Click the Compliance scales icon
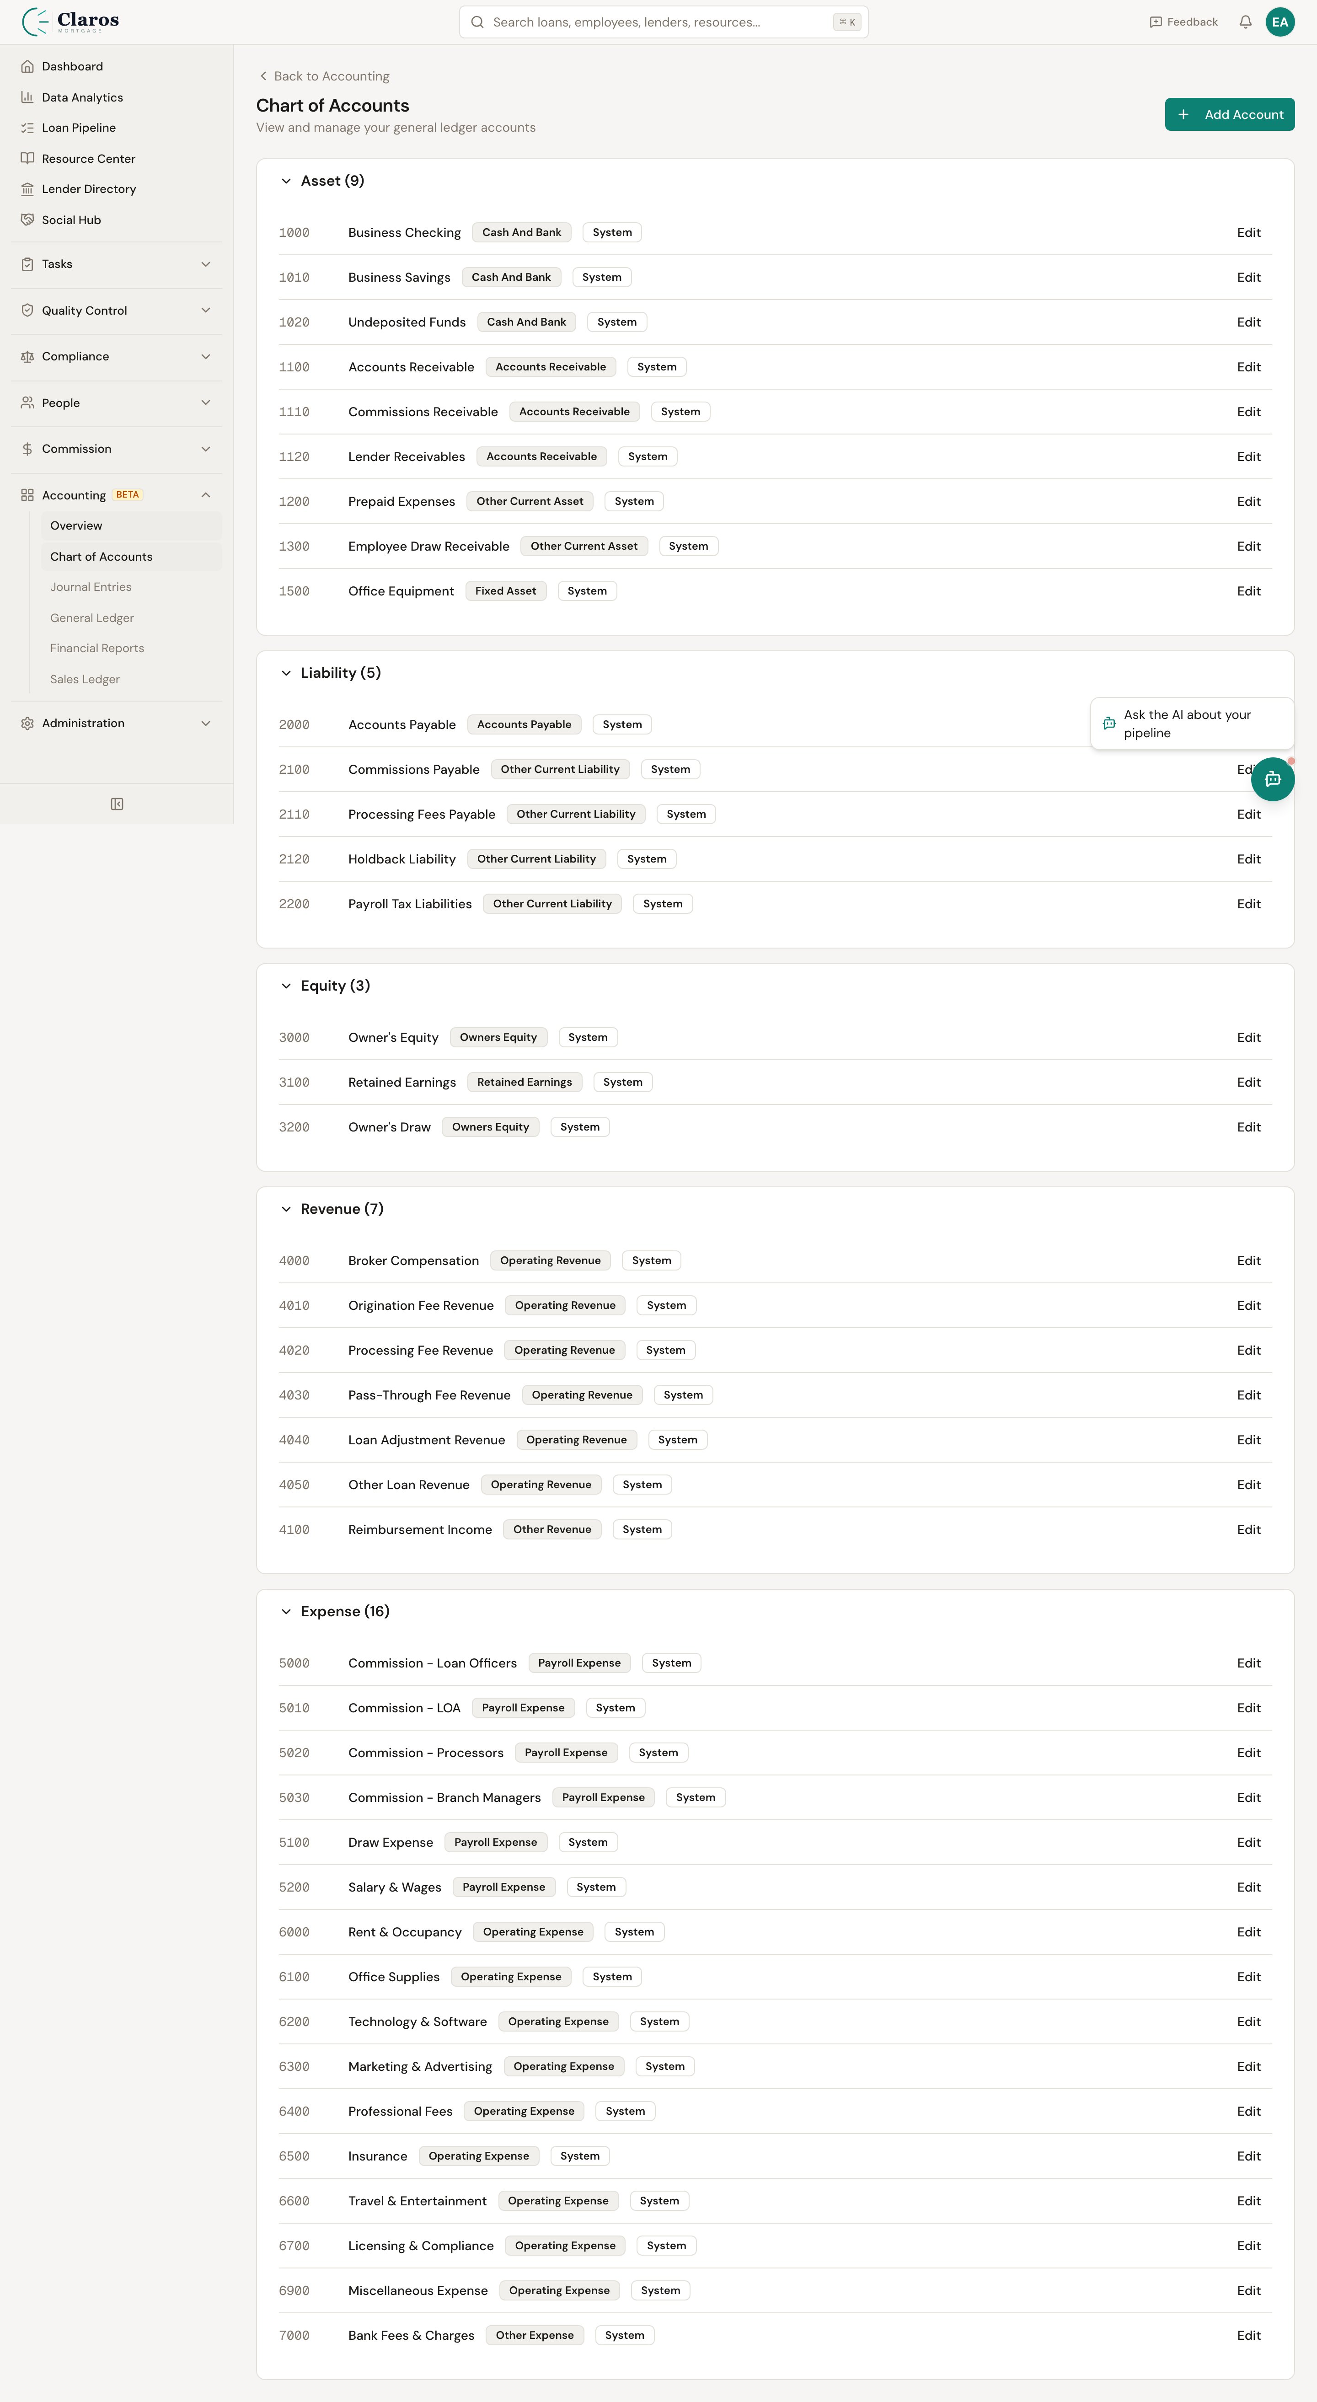 (x=27, y=357)
